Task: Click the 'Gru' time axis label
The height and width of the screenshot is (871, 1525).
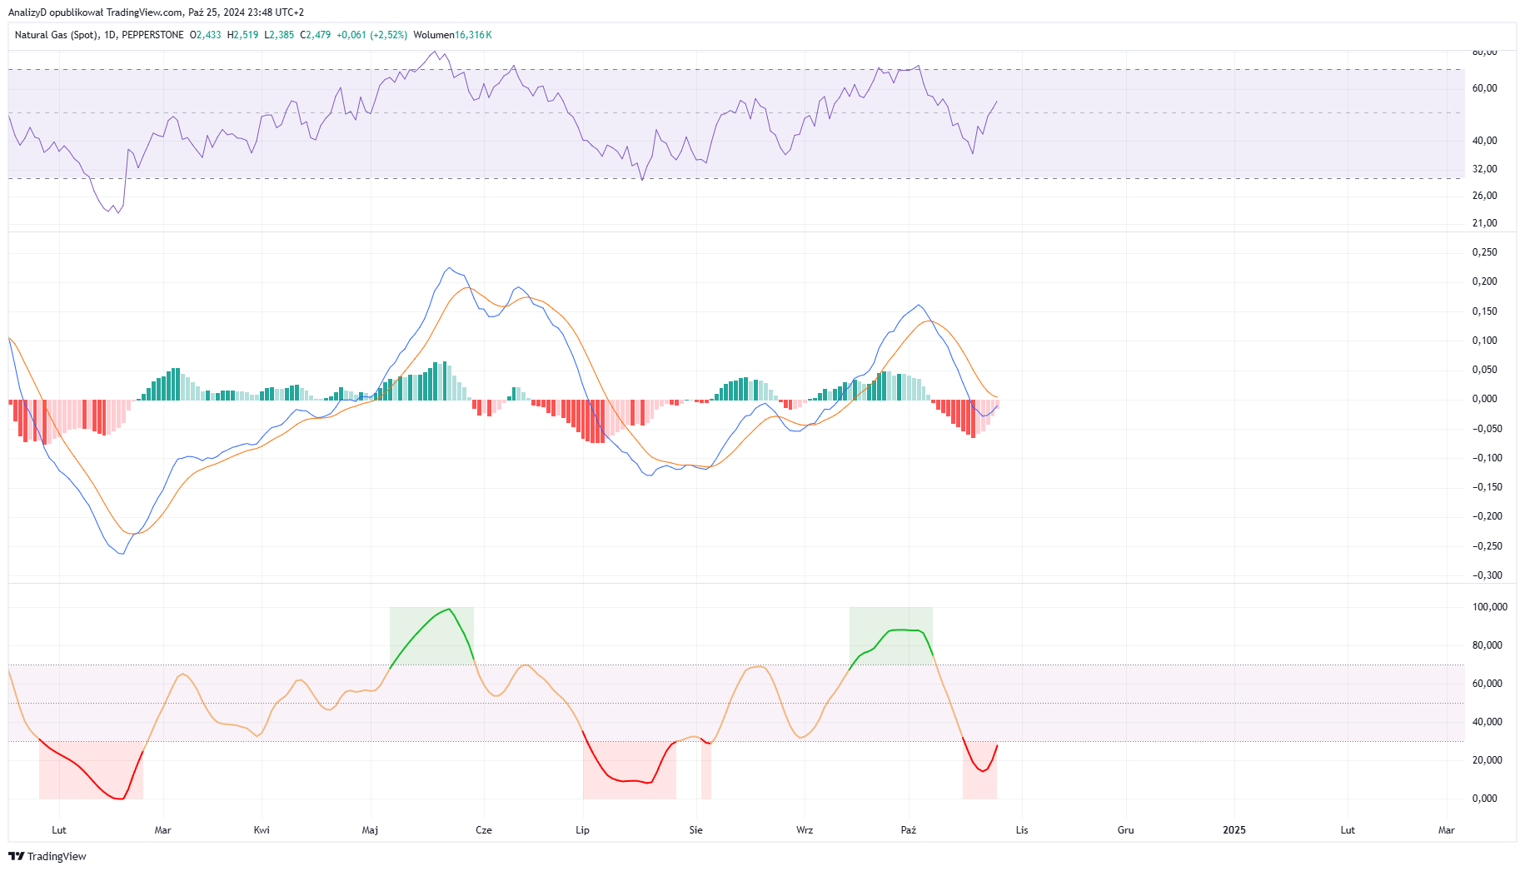Action: coord(1126,830)
